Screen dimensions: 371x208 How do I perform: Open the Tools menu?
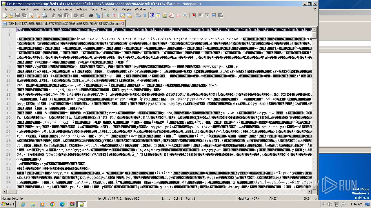[x=94, y=9]
